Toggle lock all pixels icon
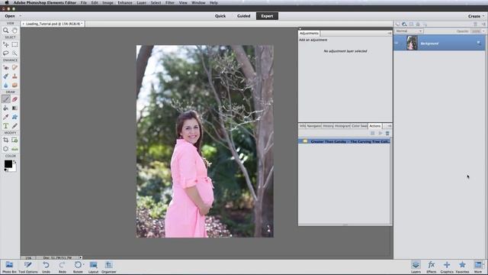This screenshot has width=488, height=275. pos(418,24)
